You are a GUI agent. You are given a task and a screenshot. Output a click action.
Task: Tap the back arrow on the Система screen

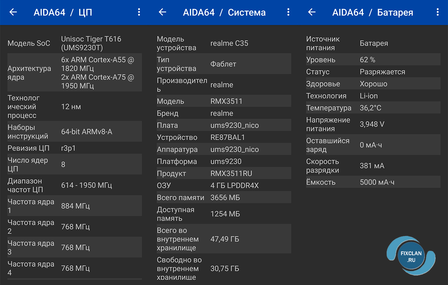tap(163, 12)
